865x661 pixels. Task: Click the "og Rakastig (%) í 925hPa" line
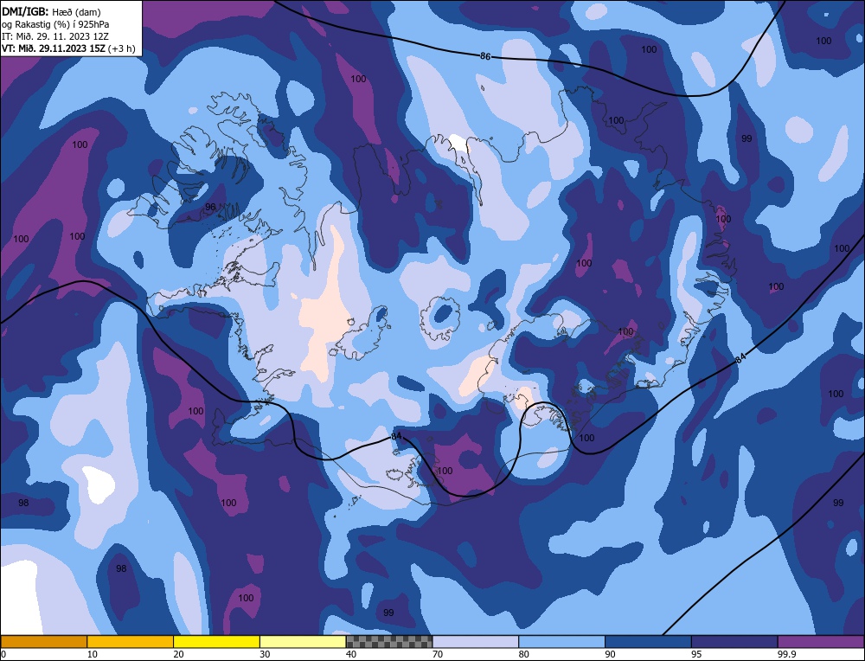point(55,23)
